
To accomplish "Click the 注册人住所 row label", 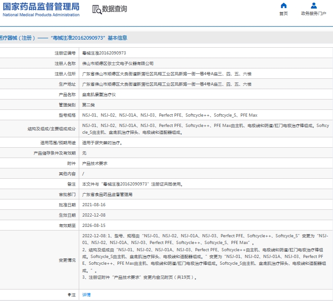I will click(x=65, y=74).
